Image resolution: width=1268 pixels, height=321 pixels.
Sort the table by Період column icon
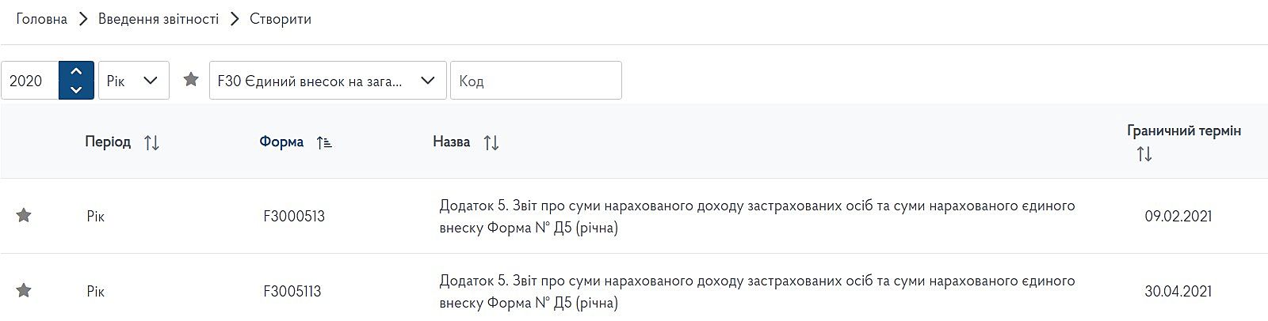(x=151, y=143)
